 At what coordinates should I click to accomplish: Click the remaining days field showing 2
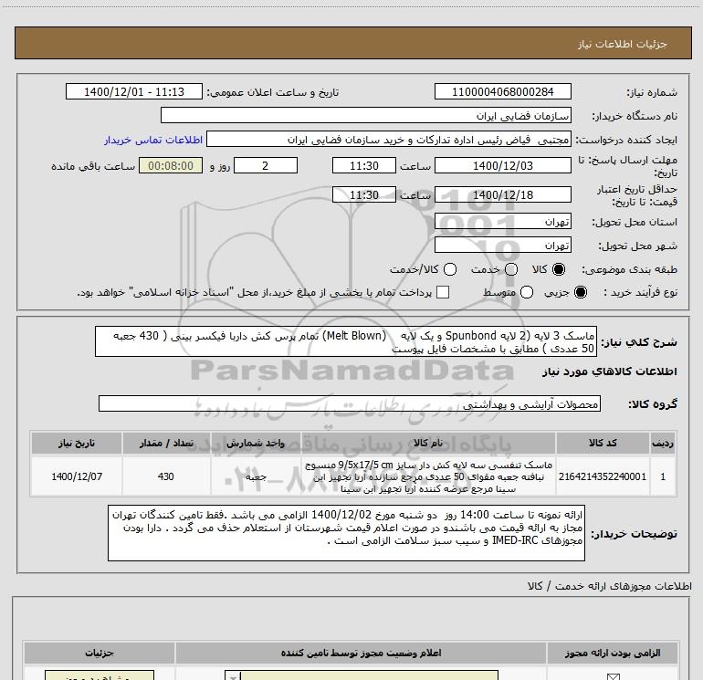(266, 165)
